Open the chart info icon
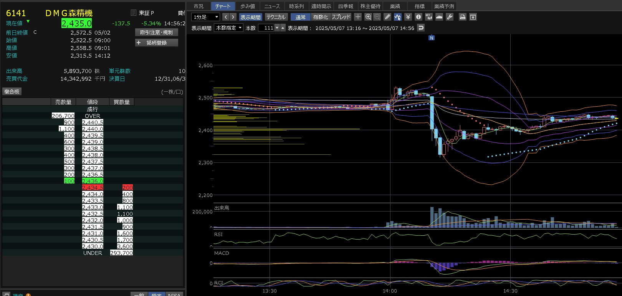Viewport: 622px width, 296px height. click(419, 17)
